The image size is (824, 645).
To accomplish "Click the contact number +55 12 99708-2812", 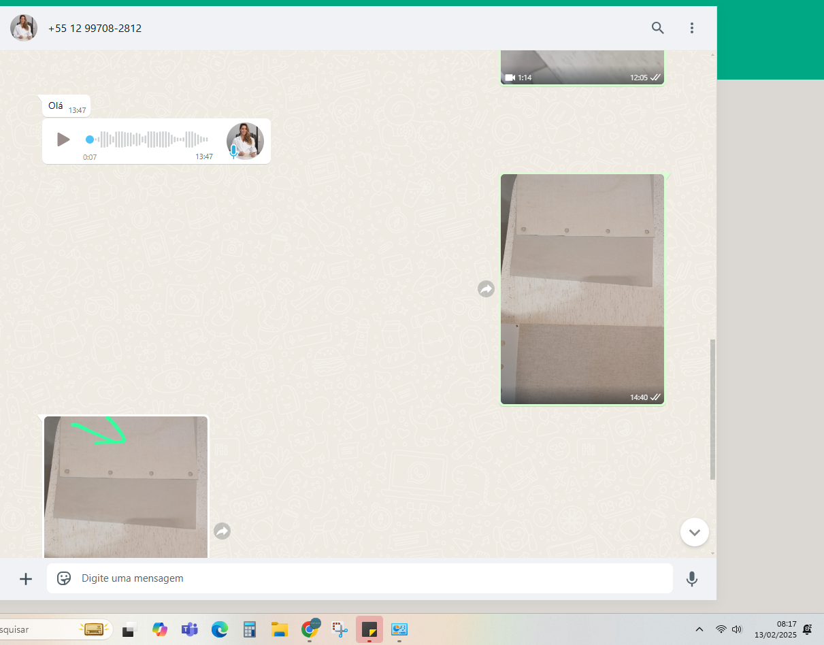I will pyautogui.click(x=95, y=29).
